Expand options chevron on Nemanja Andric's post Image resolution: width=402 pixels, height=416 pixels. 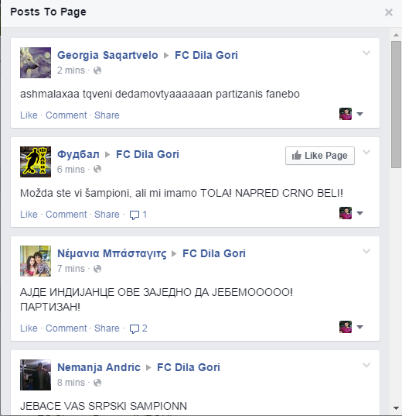tap(366, 365)
